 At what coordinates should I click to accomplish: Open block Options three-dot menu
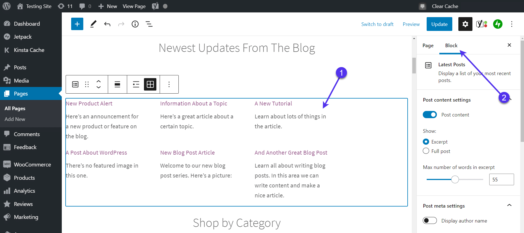(x=169, y=84)
